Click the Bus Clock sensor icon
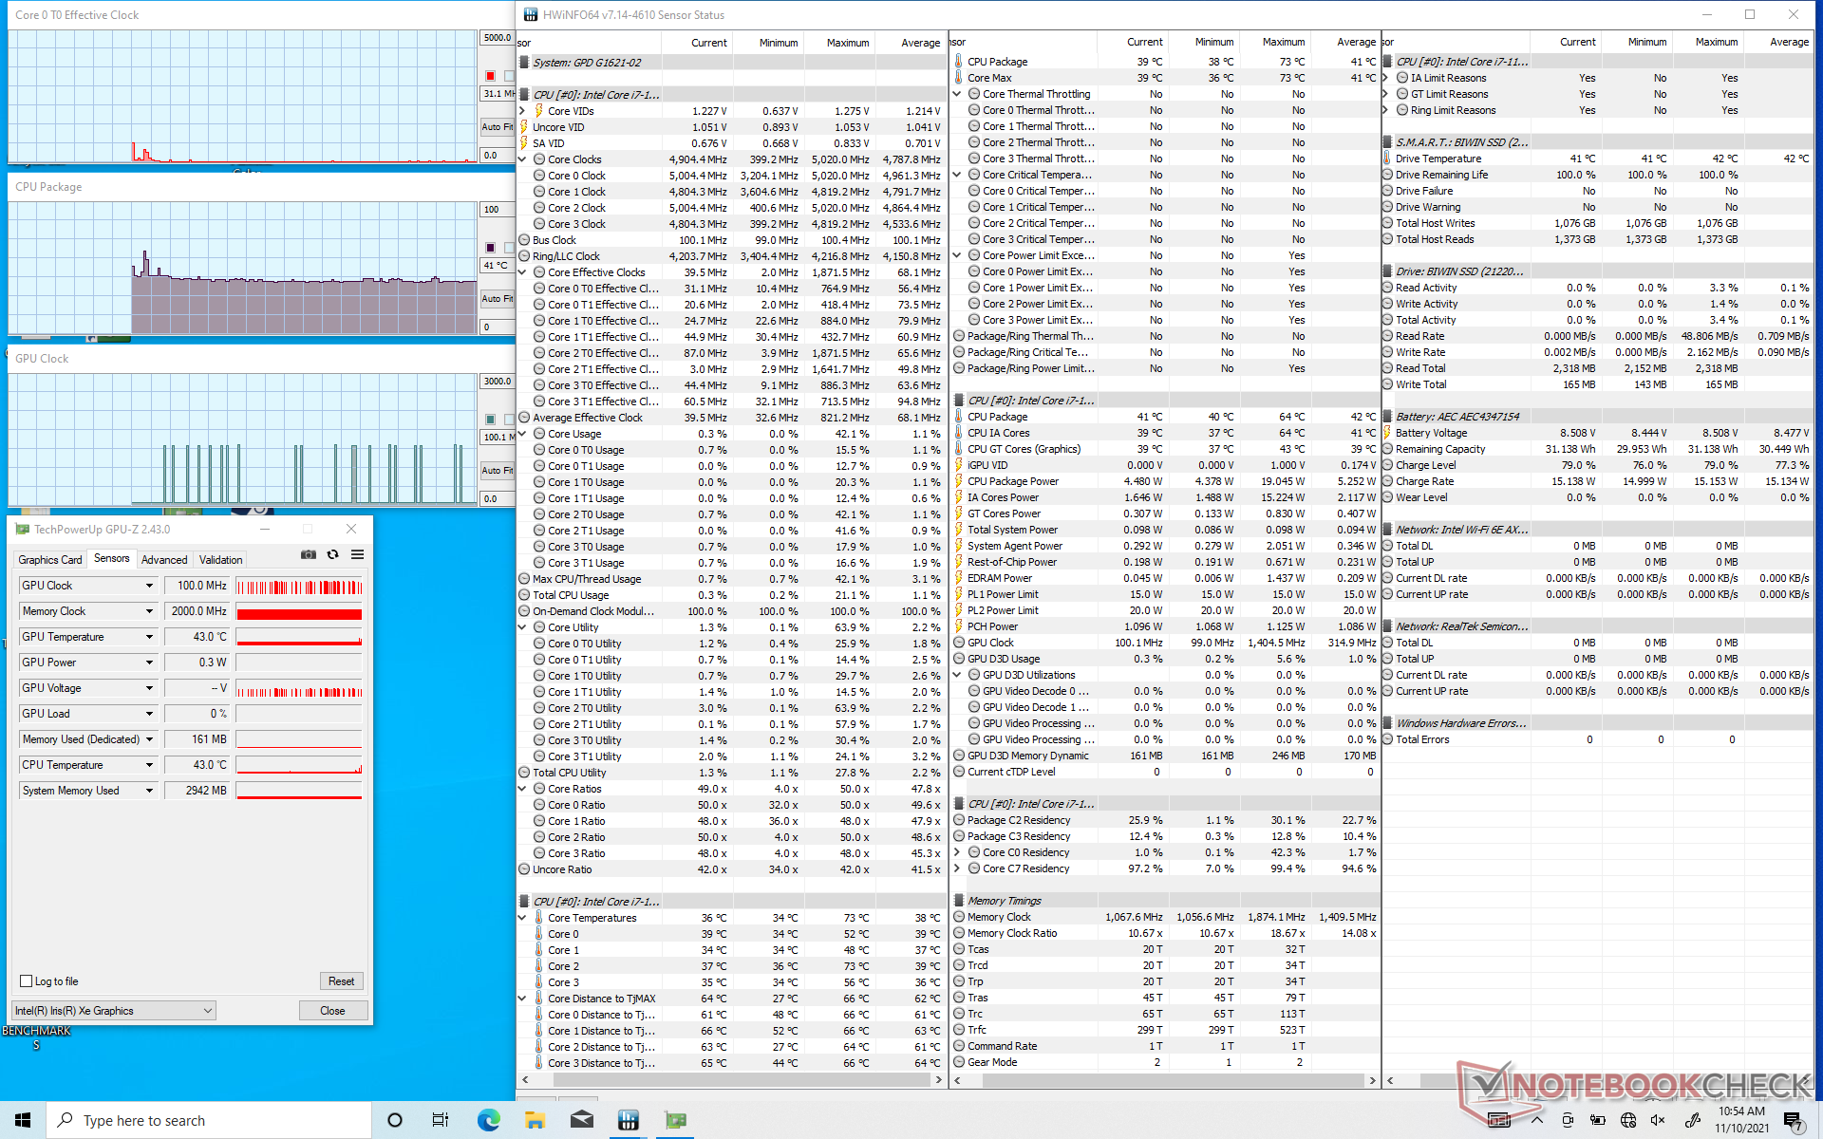 click(x=524, y=240)
